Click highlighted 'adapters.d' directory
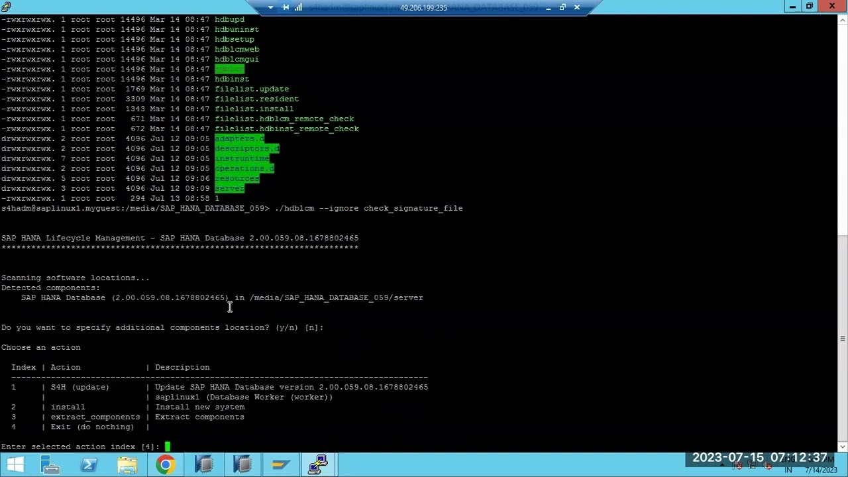The height and width of the screenshot is (477, 848). click(239, 138)
